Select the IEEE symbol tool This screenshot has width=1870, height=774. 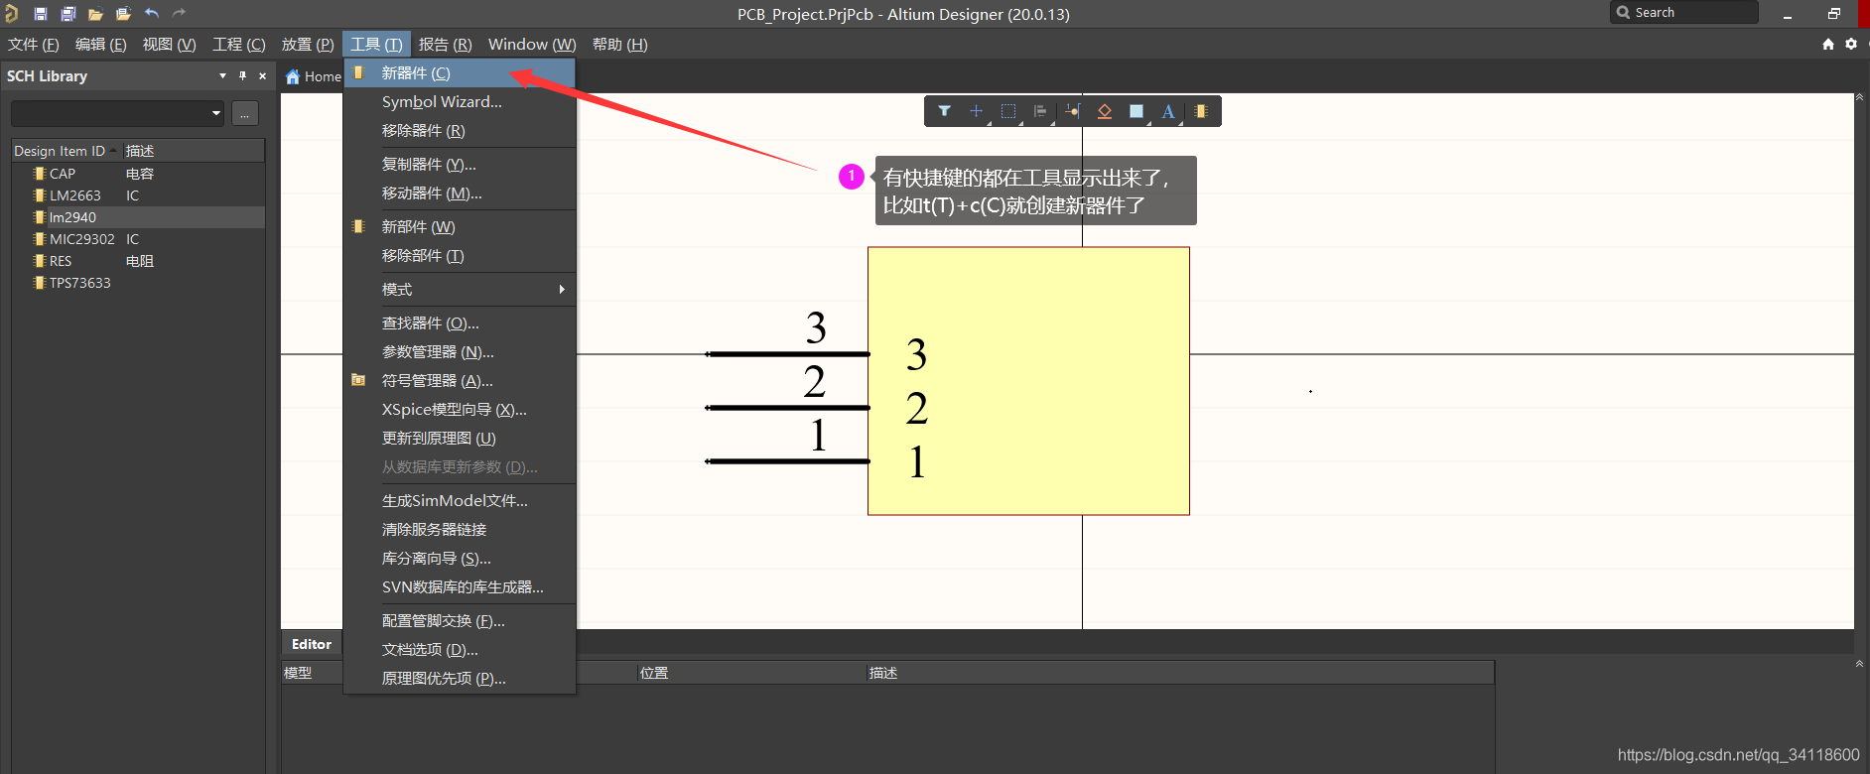coord(1105,111)
